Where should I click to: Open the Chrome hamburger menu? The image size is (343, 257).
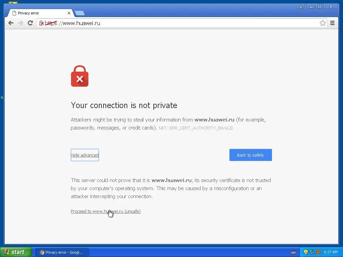pos(332,23)
